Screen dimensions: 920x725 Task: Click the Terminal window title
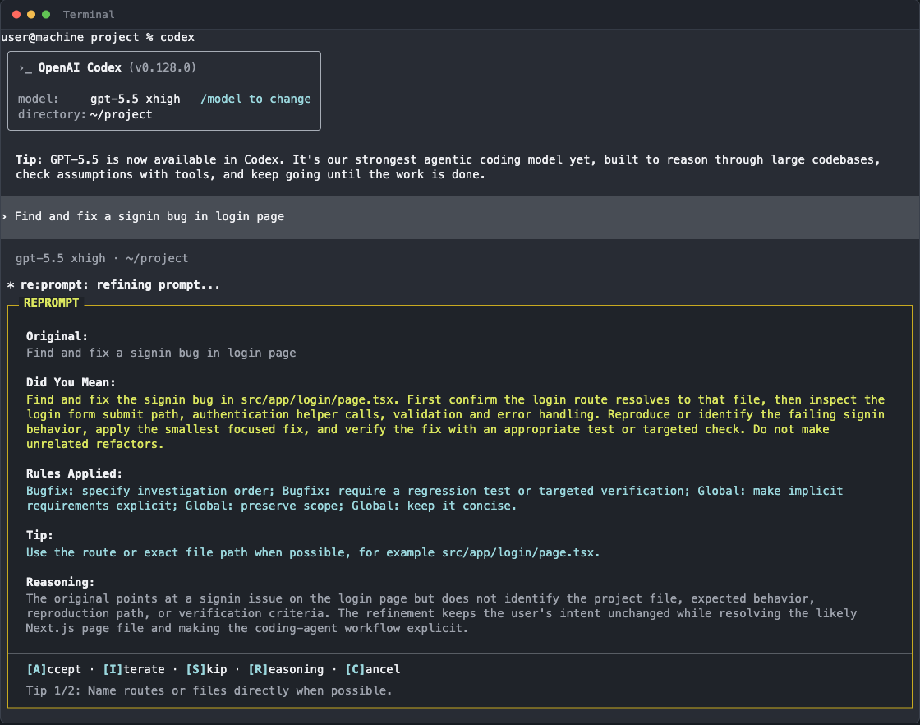coord(89,14)
